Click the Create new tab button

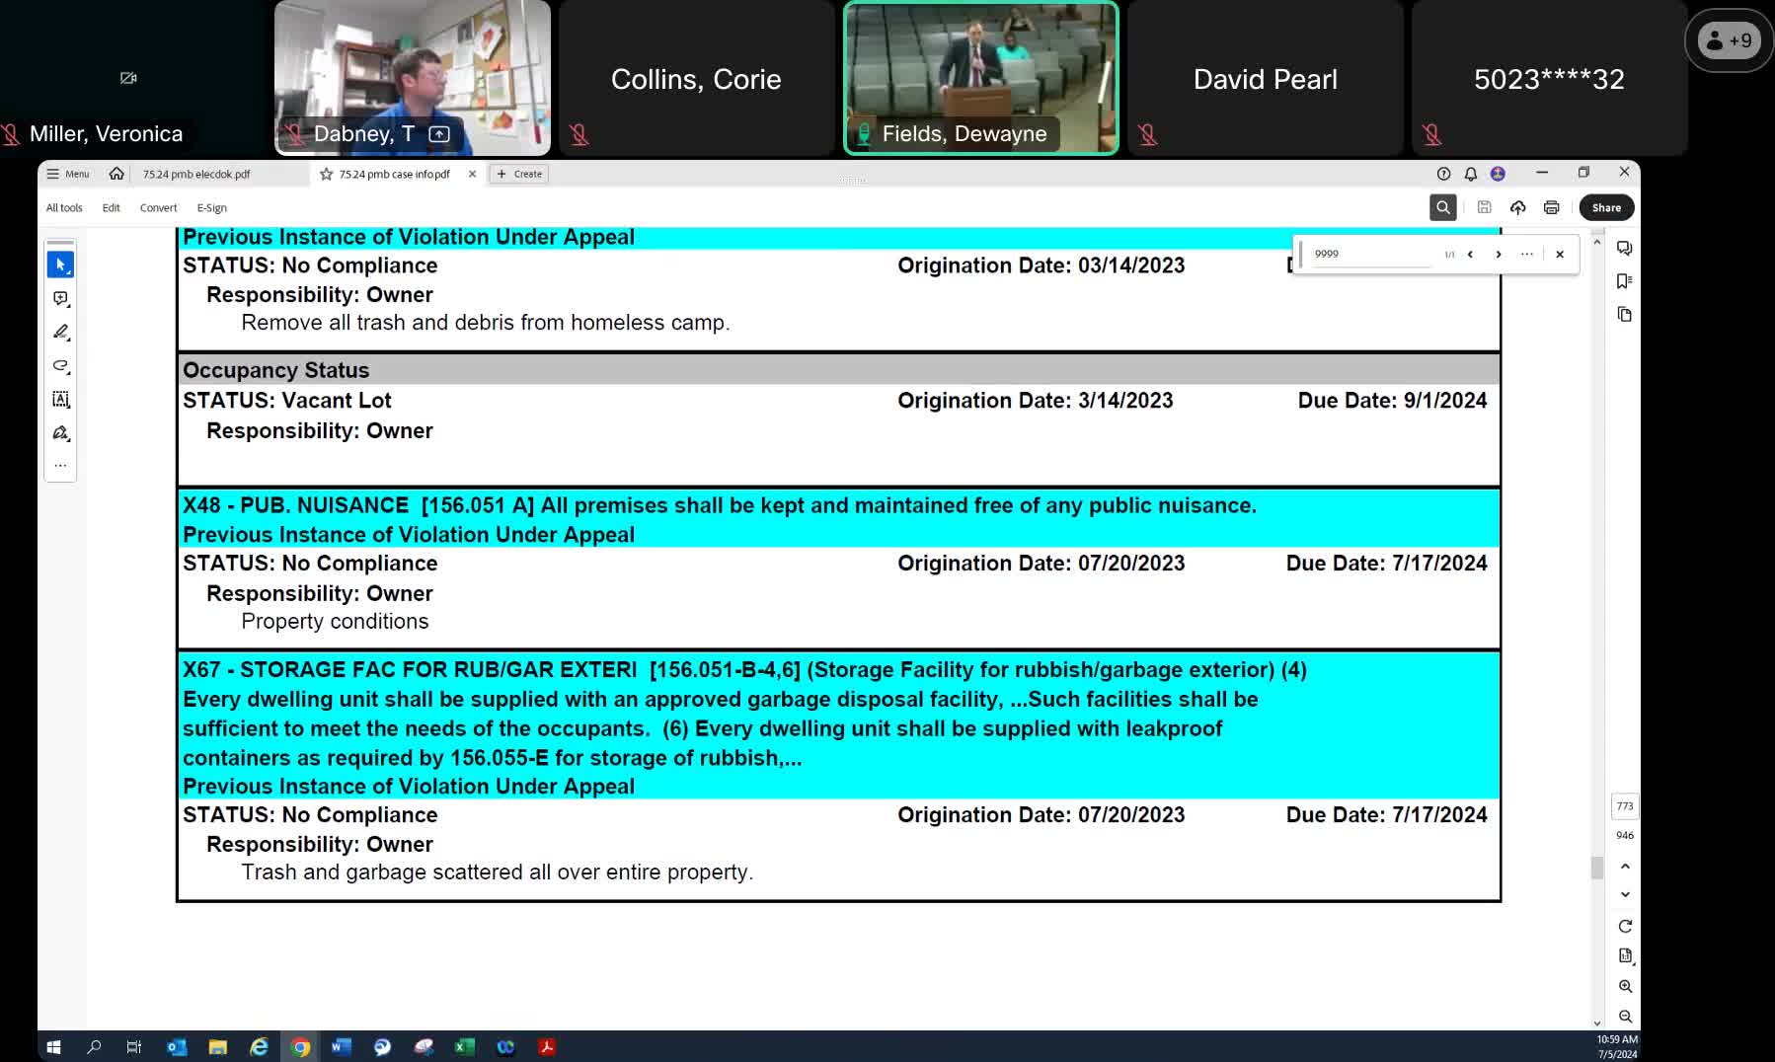coord(519,174)
